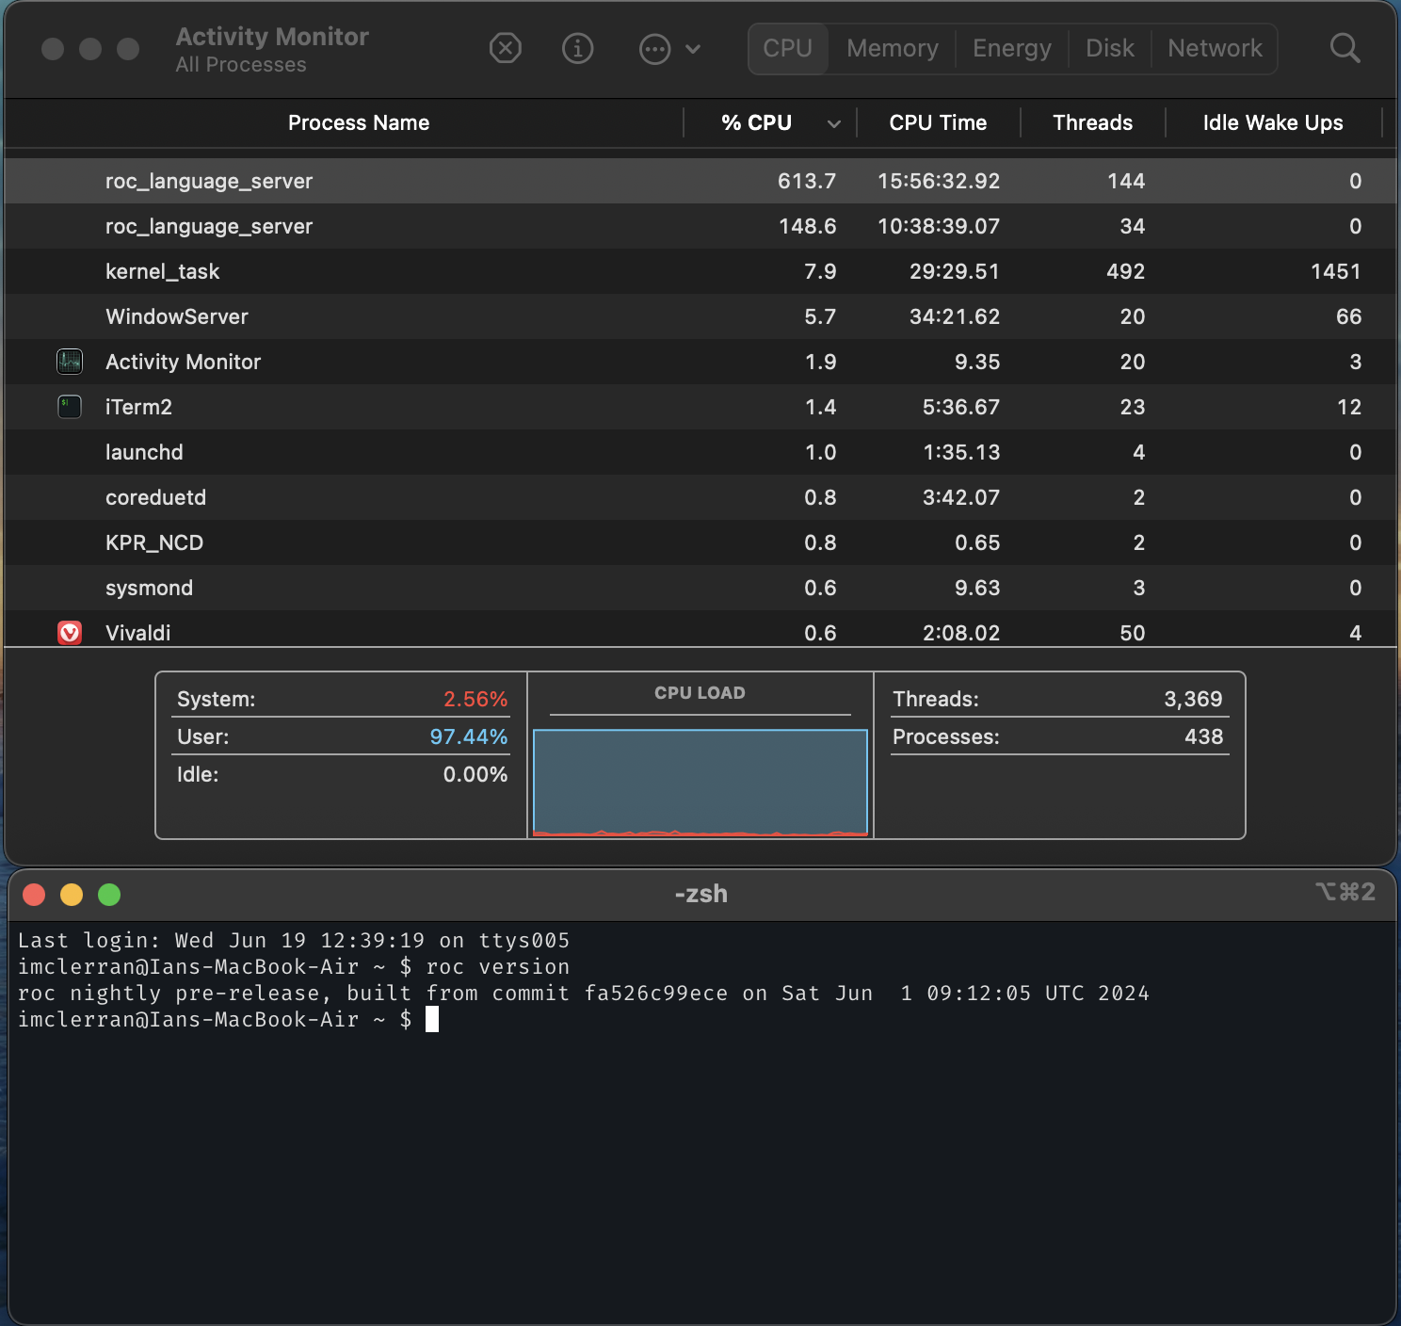Click the 'Last login' line in terminal
The height and width of the screenshot is (1326, 1401).
[294, 940]
